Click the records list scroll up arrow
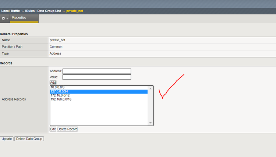 (150, 88)
